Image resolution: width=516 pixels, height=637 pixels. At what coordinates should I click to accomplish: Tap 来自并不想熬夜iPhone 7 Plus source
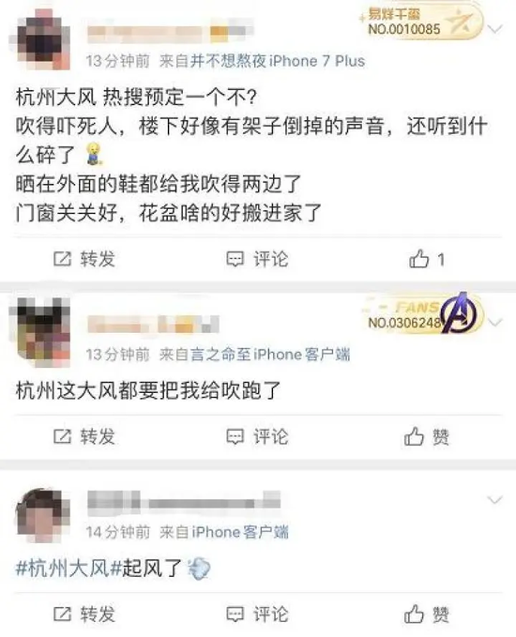(262, 61)
